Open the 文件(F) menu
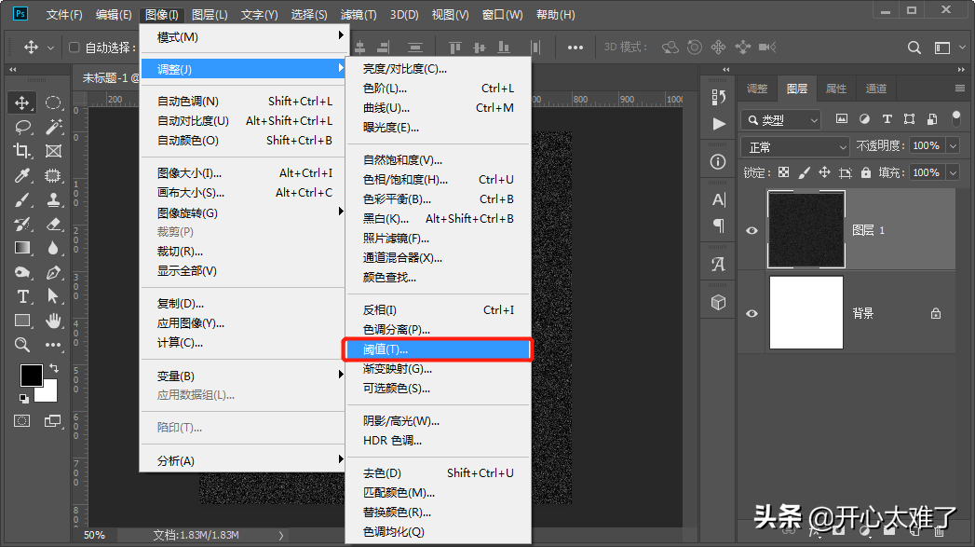Screen dimensions: 975x547 [64, 14]
